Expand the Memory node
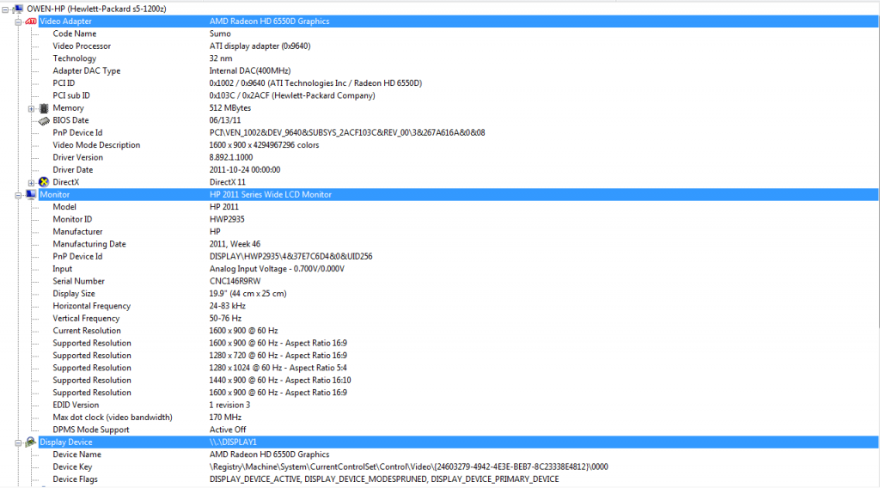The image size is (880, 488). 32,109
